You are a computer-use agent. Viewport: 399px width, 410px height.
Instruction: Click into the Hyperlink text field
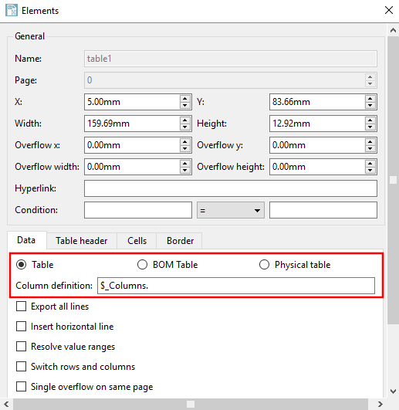click(x=231, y=188)
